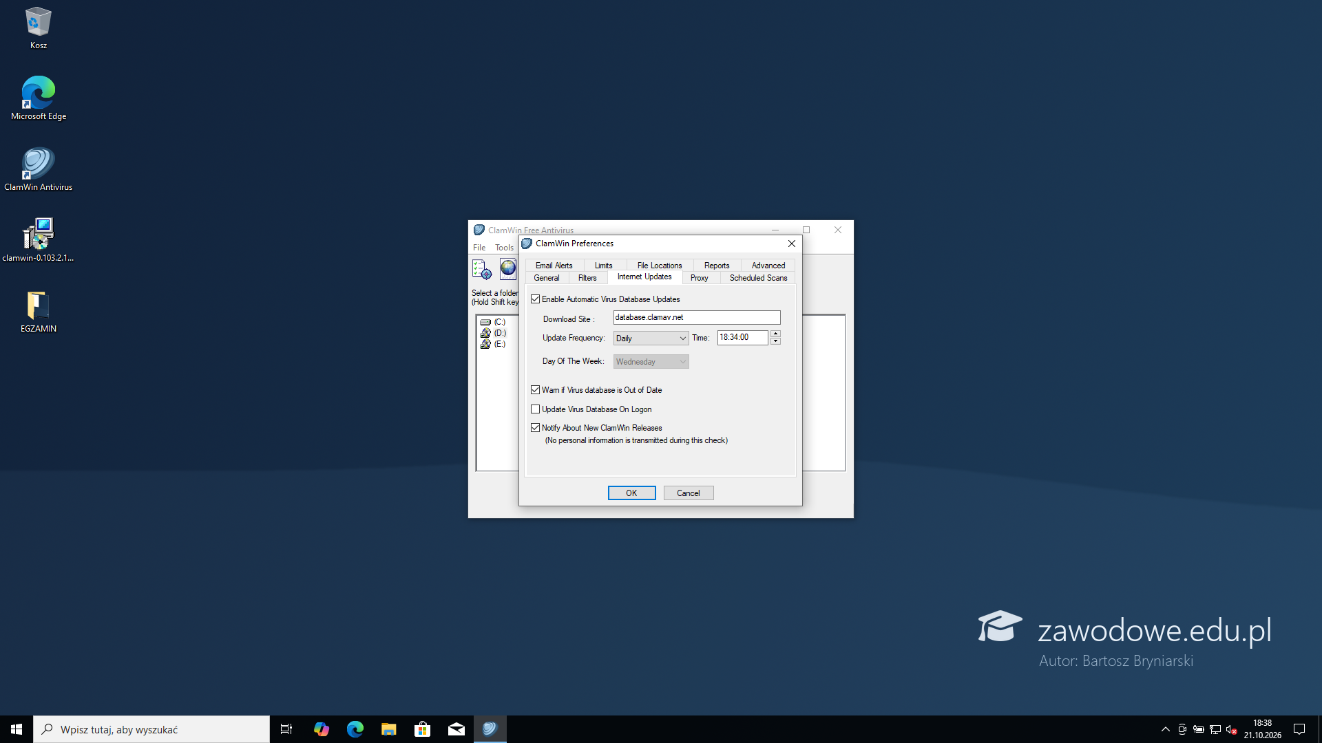The height and width of the screenshot is (743, 1322).
Task: Select the clamwin-0.103.2.1 installer icon
Action: click(x=38, y=240)
